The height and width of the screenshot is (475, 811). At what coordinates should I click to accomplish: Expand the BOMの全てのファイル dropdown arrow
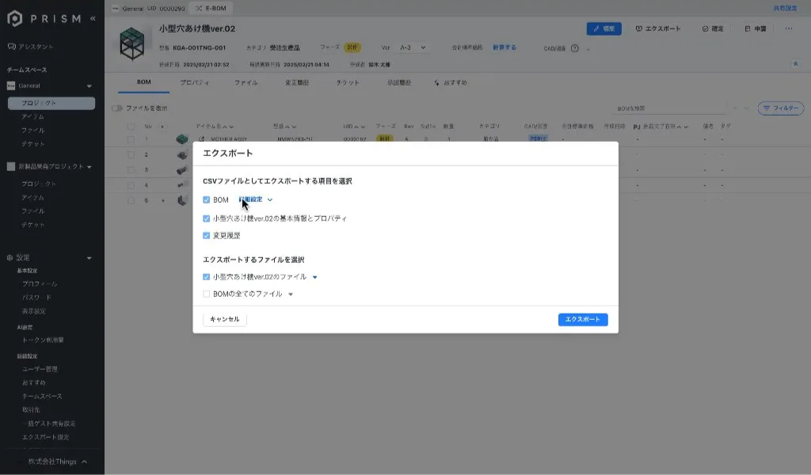click(x=291, y=294)
